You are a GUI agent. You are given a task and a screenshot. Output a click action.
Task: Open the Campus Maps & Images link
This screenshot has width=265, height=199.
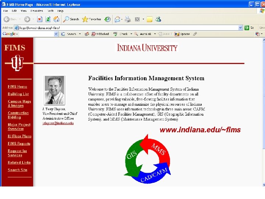20,104
